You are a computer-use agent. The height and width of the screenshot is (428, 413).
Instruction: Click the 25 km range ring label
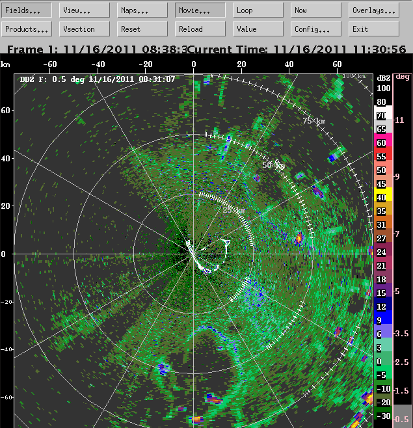(234, 210)
